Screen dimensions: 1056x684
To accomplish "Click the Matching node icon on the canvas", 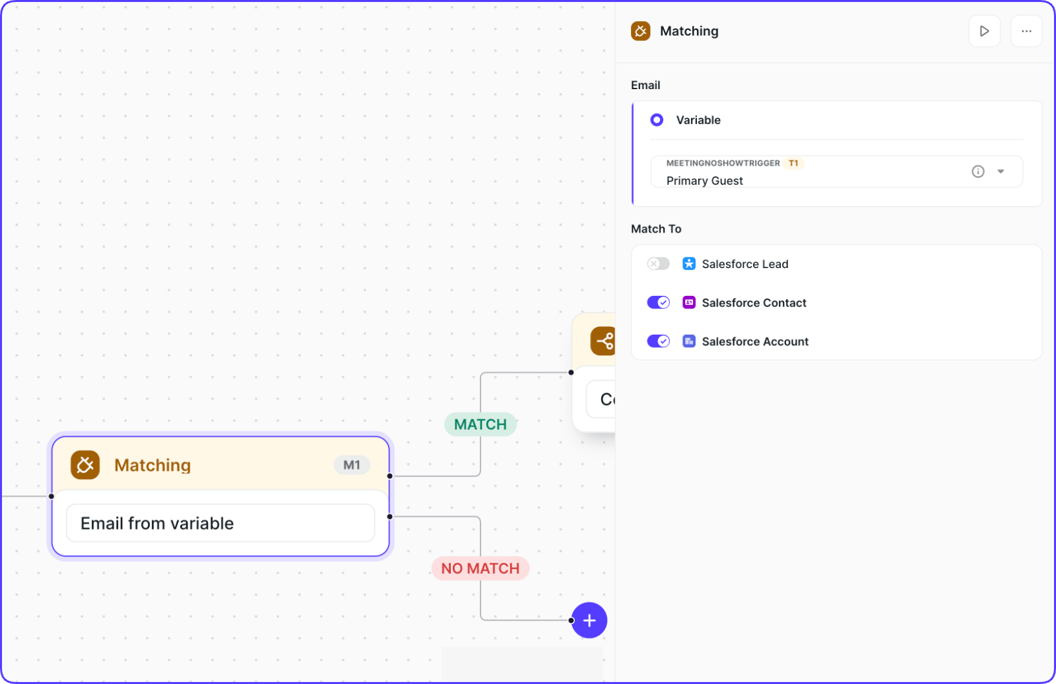I will (85, 465).
